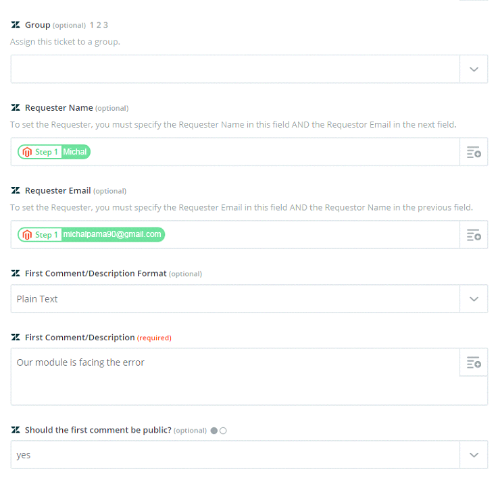Click Zendesk icon beside 'Should the first comment be public?'
Image resolution: width=498 pixels, height=486 pixels.
pyautogui.click(x=16, y=430)
